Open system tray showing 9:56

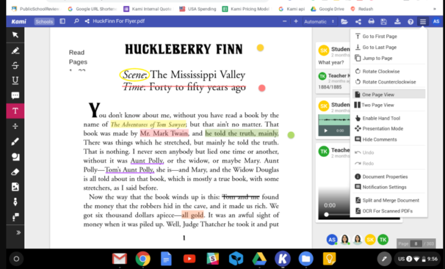417,259
